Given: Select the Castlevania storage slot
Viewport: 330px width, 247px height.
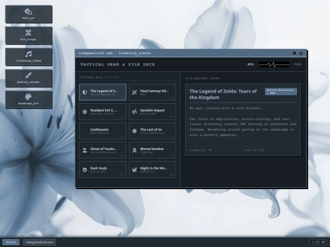Looking at the screenshot, I should pos(103,131).
